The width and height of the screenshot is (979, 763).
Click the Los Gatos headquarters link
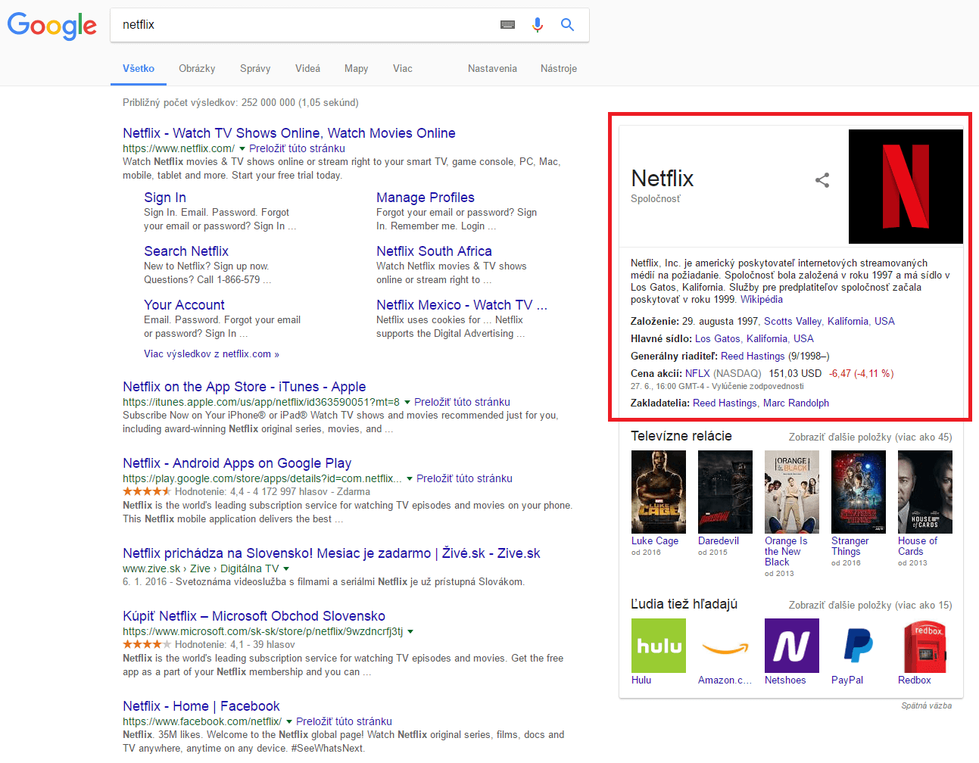point(718,338)
